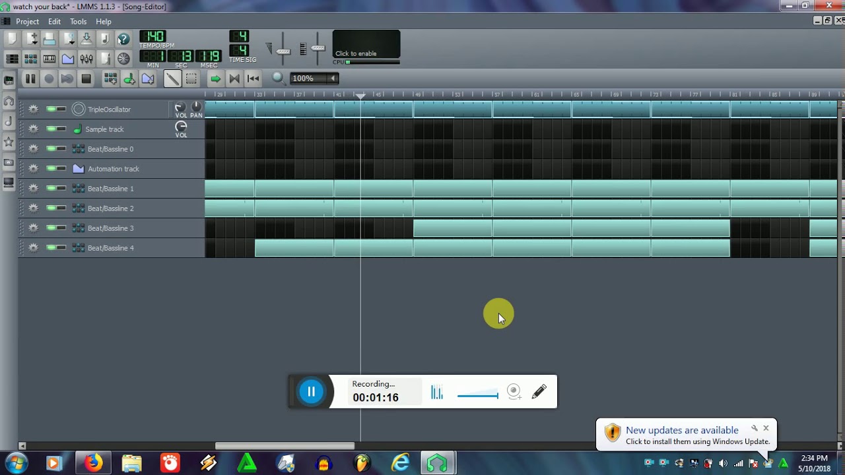The width and height of the screenshot is (845, 475).
Task: Open Automation track gear menu
Action: [33, 169]
